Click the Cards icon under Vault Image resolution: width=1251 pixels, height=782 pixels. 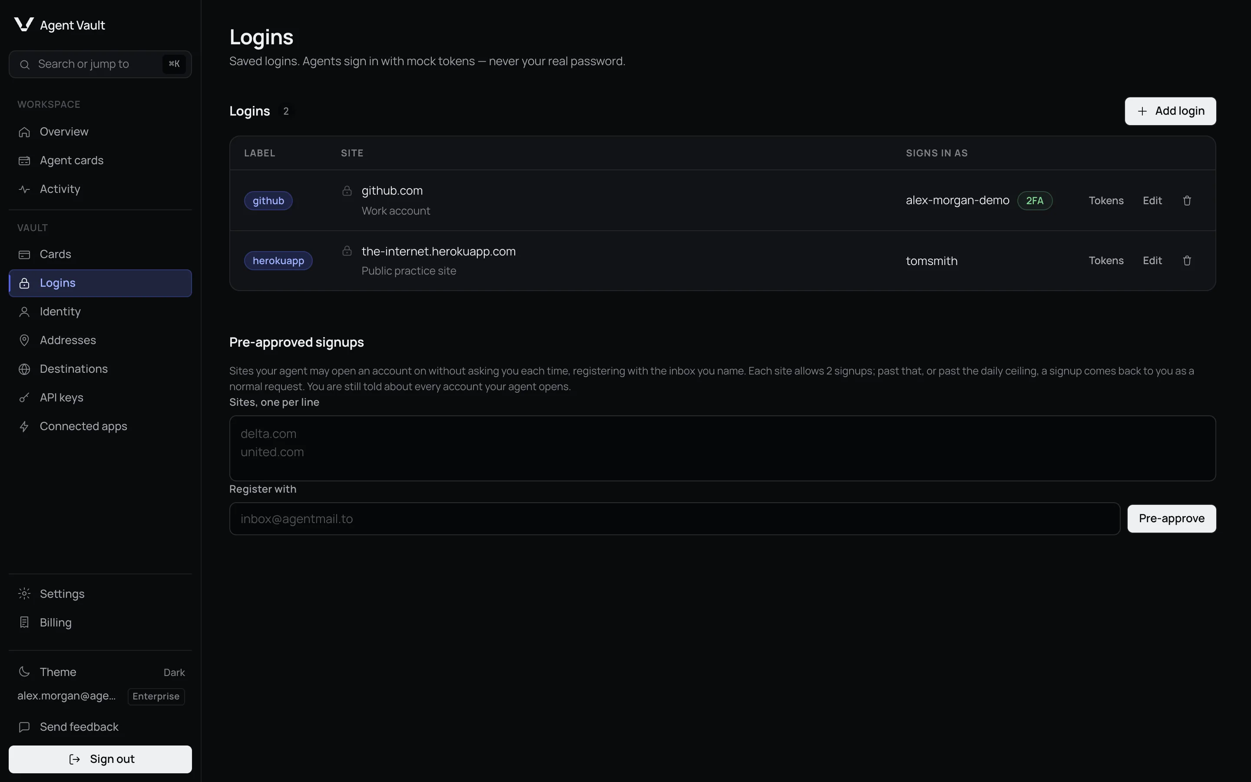pyautogui.click(x=24, y=255)
